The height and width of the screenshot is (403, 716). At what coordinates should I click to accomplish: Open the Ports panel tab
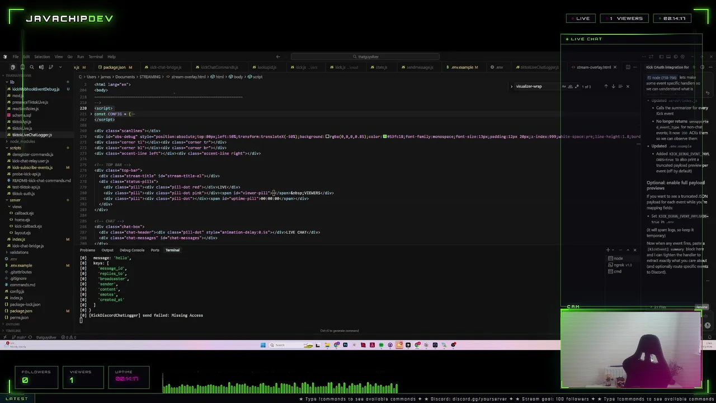tap(155, 250)
